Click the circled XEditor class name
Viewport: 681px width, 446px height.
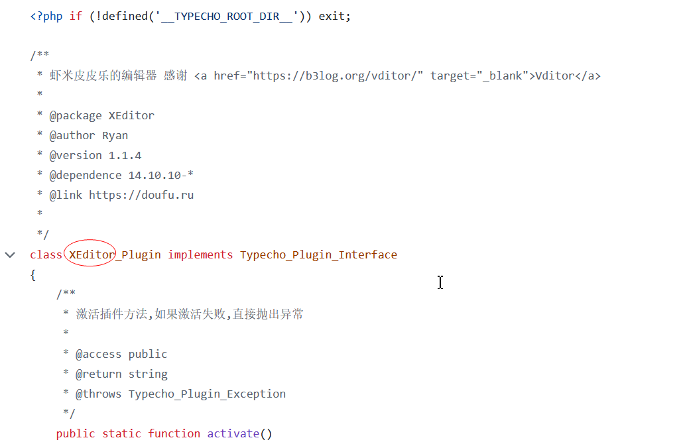92,254
